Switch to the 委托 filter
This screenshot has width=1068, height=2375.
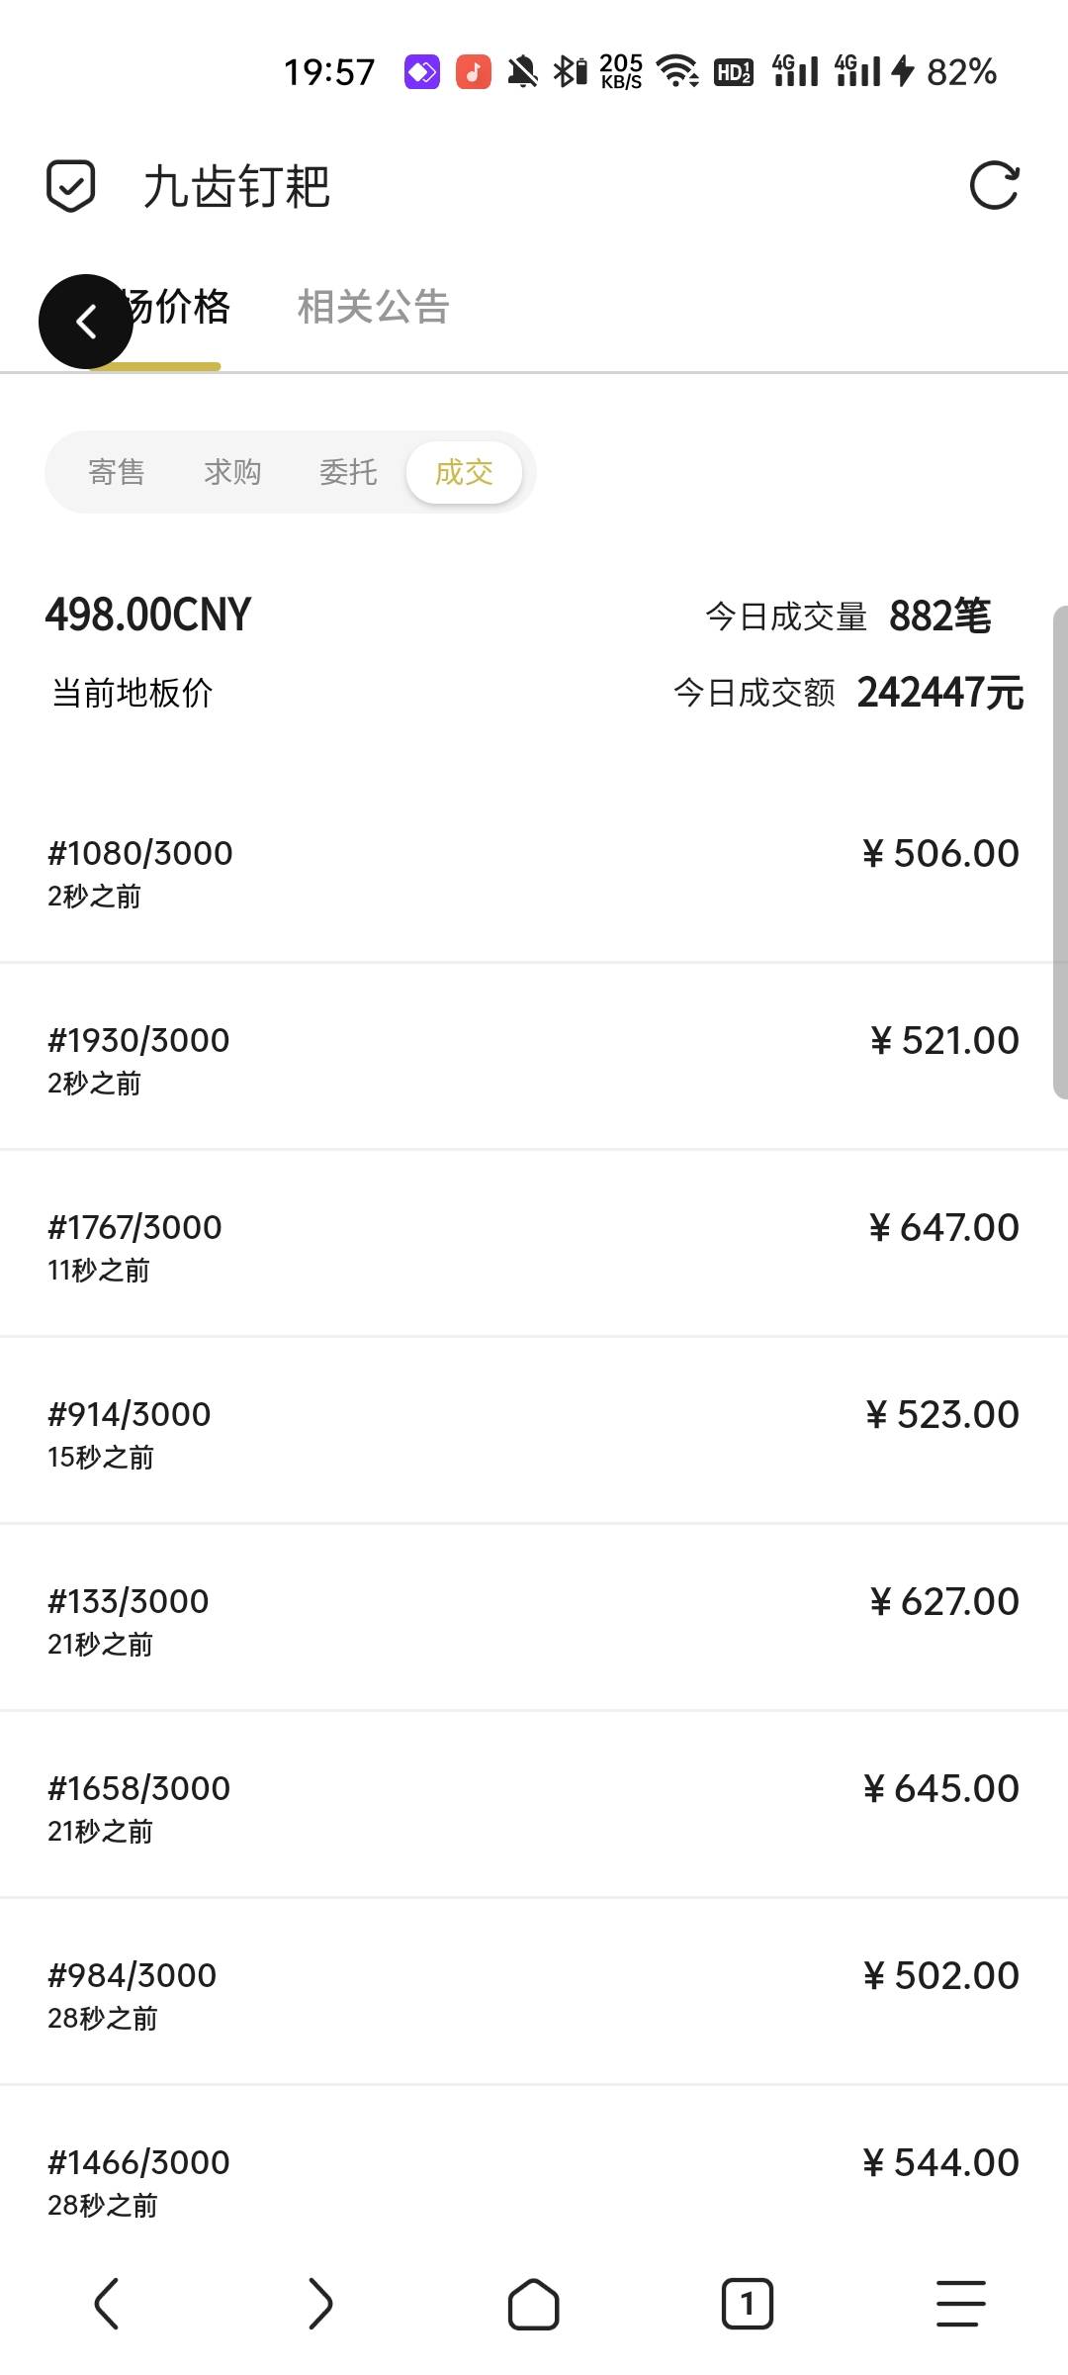pyautogui.click(x=348, y=472)
